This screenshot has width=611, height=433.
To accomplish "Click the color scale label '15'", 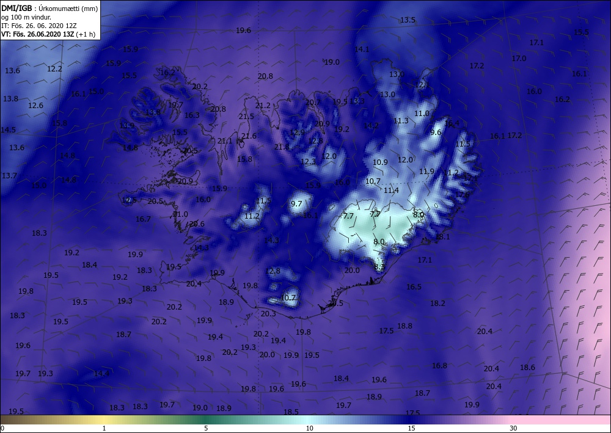I will (411, 428).
